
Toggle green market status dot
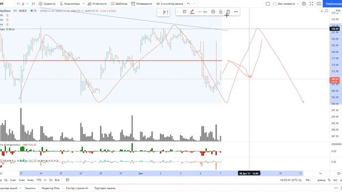point(32,11)
